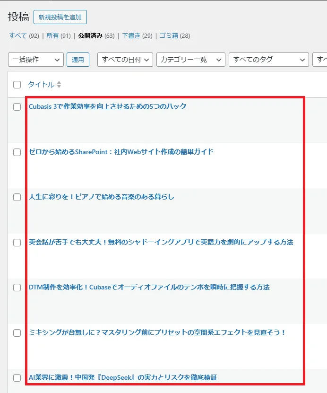Open the AI業界に激震！DeepSeek post
The image size is (327, 393).
123,377
